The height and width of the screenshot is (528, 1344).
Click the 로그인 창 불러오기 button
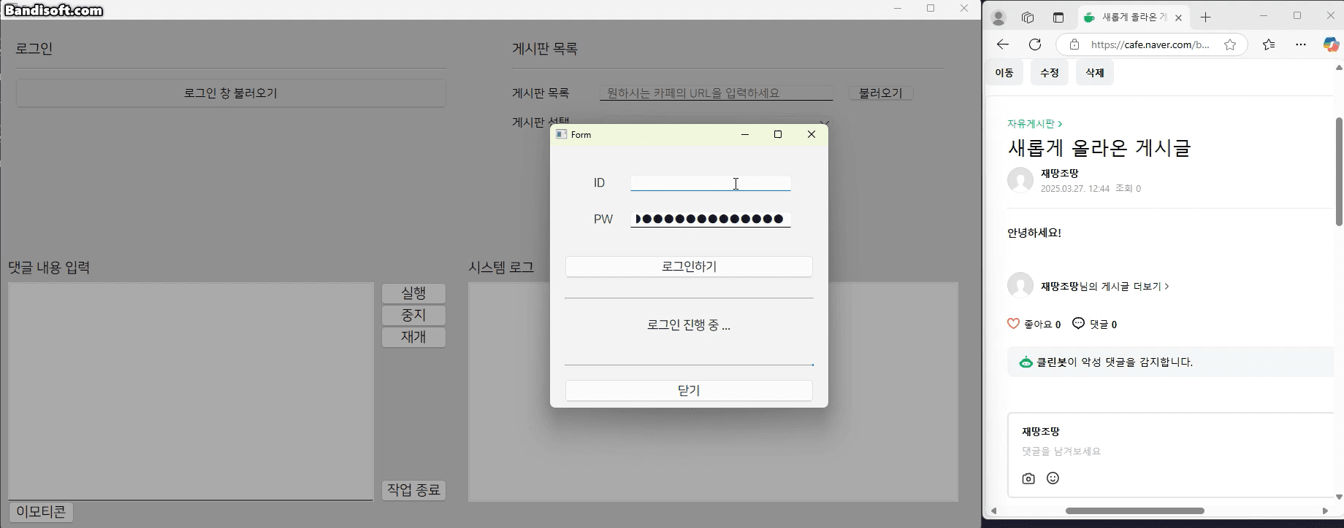[231, 93]
